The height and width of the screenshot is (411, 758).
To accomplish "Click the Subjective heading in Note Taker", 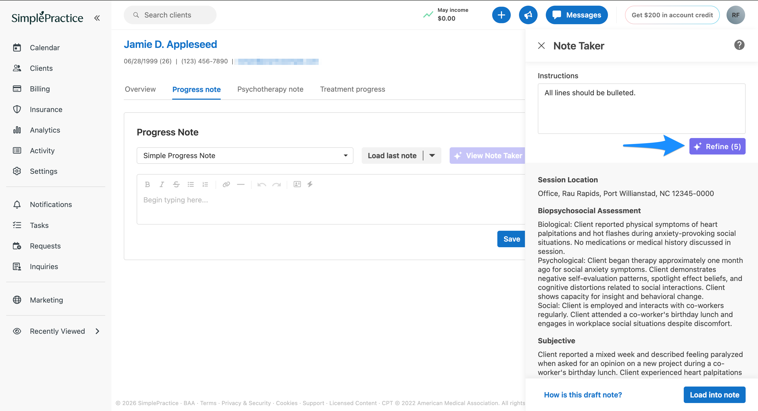I will click(x=556, y=341).
